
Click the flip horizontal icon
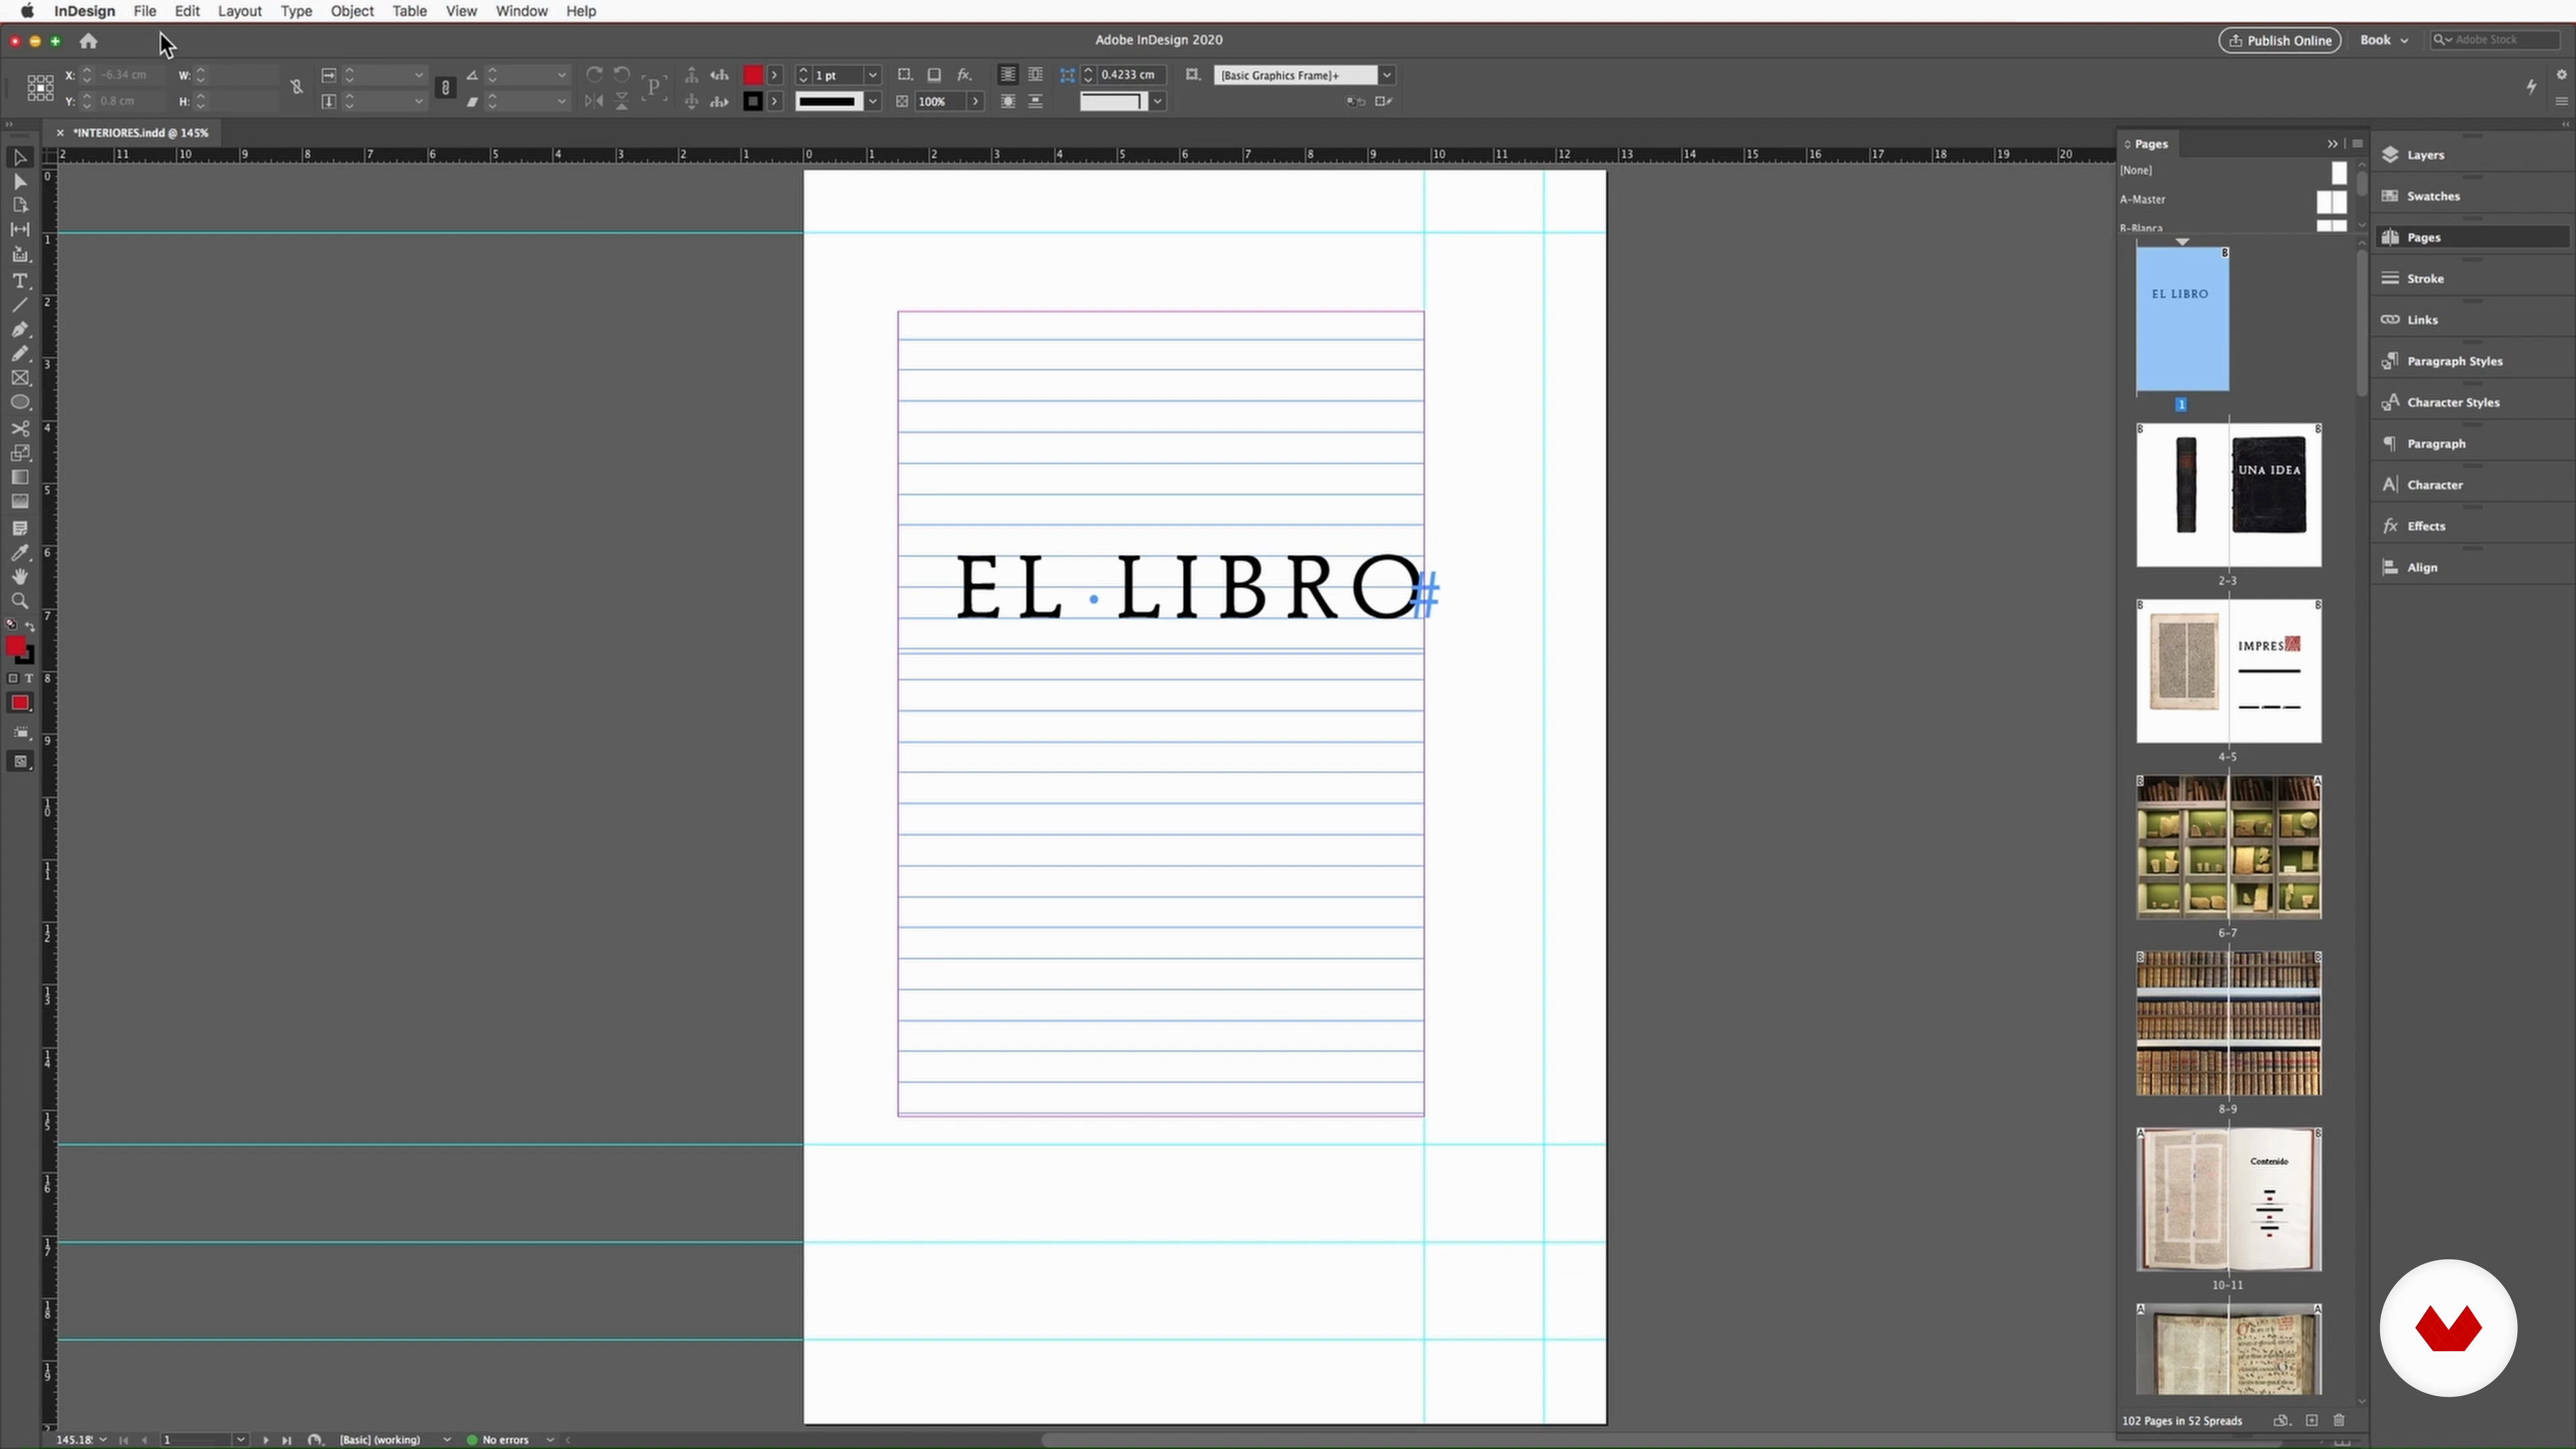pos(594,101)
